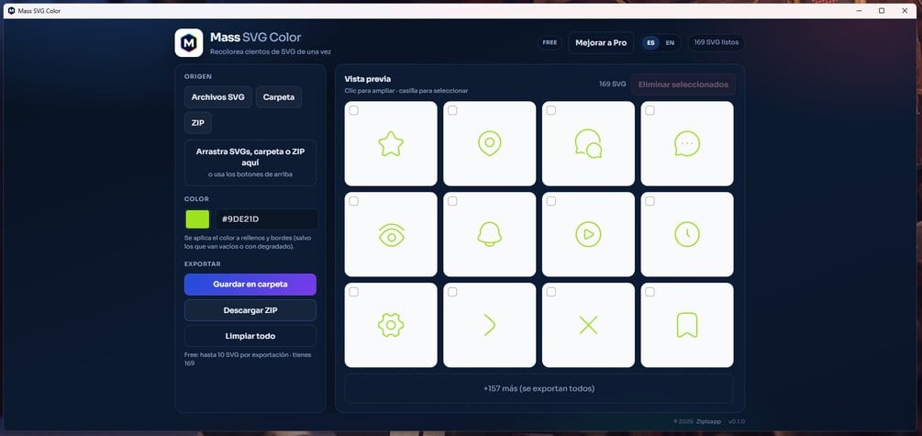Image resolution: width=922 pixels, height=436 pixels.
Task: Select the location pin checkbox
Action: point(452,111)
